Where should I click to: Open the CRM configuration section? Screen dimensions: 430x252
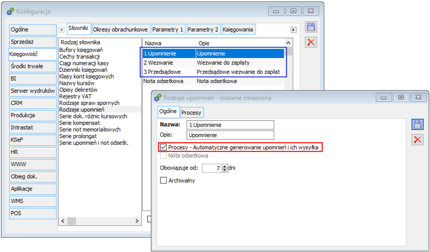pos(33,103)
